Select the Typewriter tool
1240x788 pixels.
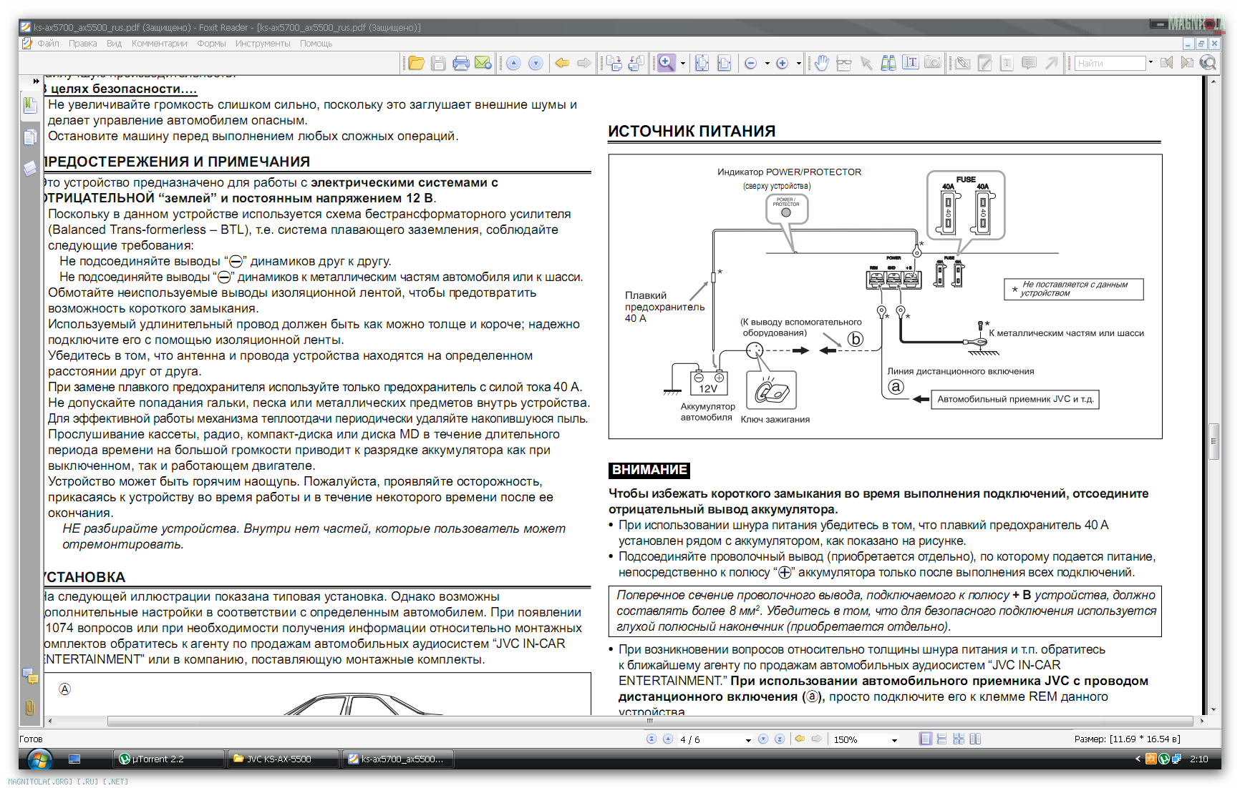(1007, 63)
